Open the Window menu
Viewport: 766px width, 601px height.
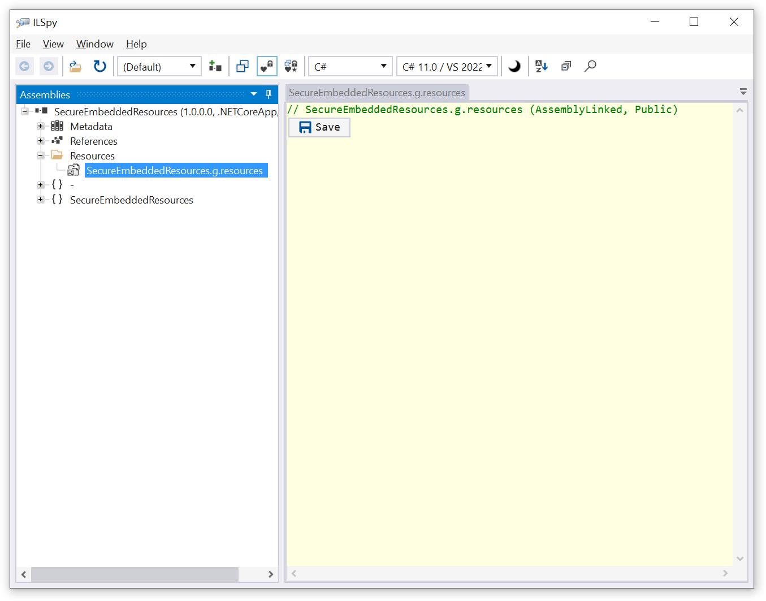click(94, 44)
